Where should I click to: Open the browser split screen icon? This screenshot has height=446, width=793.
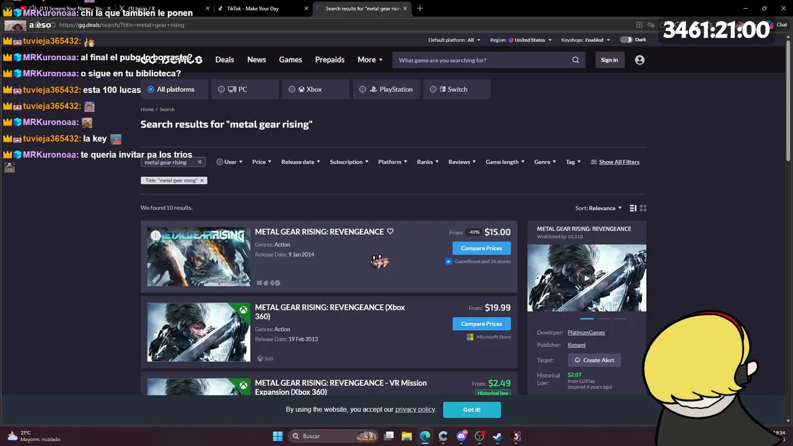click(x=639, y=25)
